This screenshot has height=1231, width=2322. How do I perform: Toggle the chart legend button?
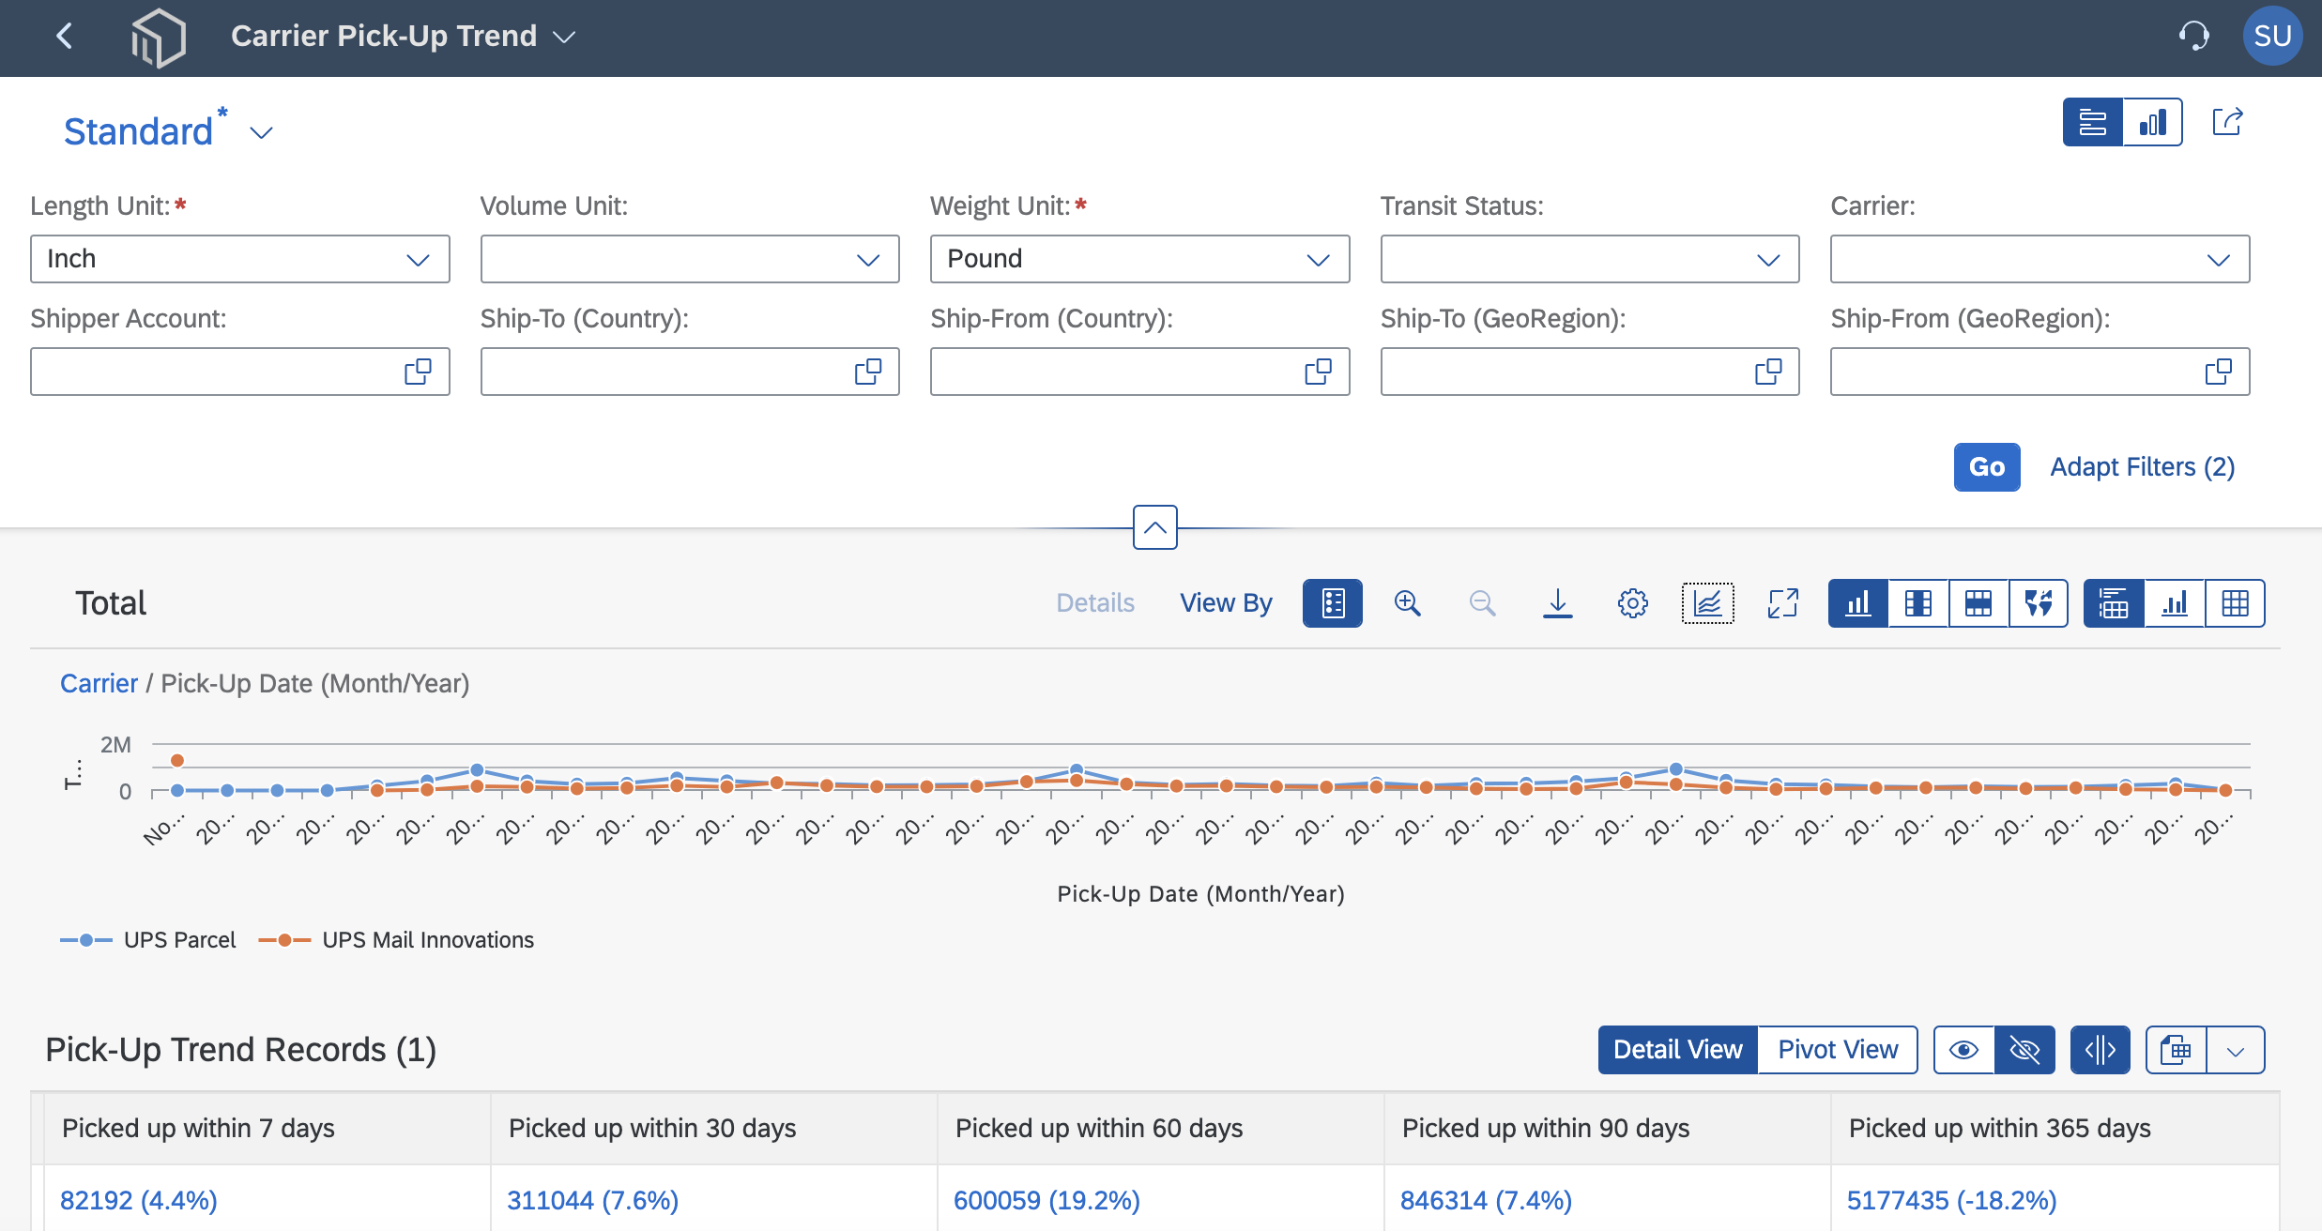(x=1332, y=603)
